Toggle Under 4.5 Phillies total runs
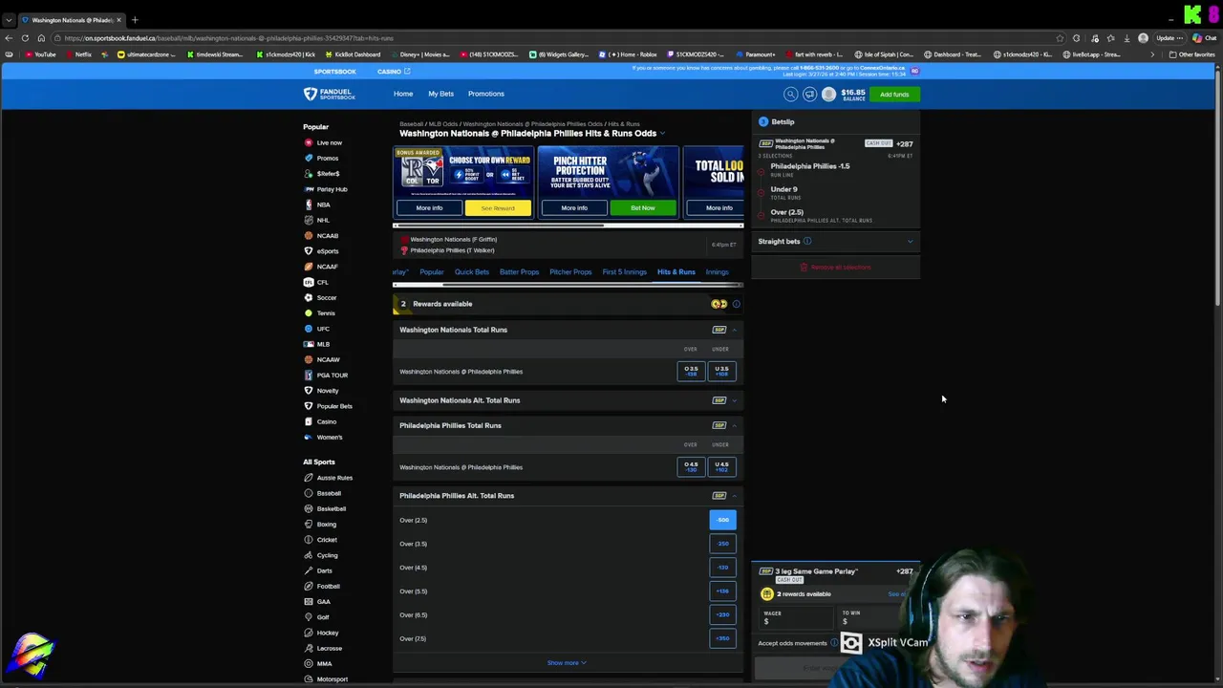The image size is (1223, 688). pos(721,466)
